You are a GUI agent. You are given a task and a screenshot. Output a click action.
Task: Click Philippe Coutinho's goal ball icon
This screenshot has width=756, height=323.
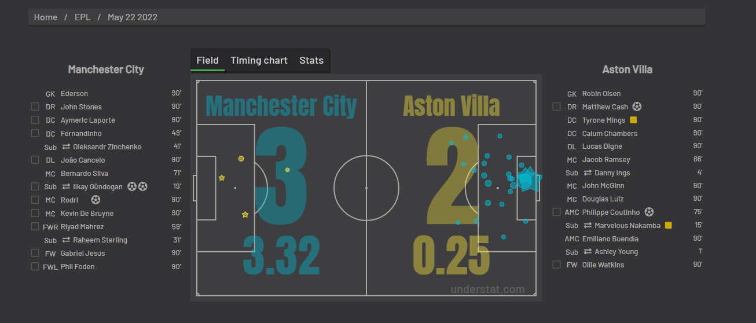point(649,212)
